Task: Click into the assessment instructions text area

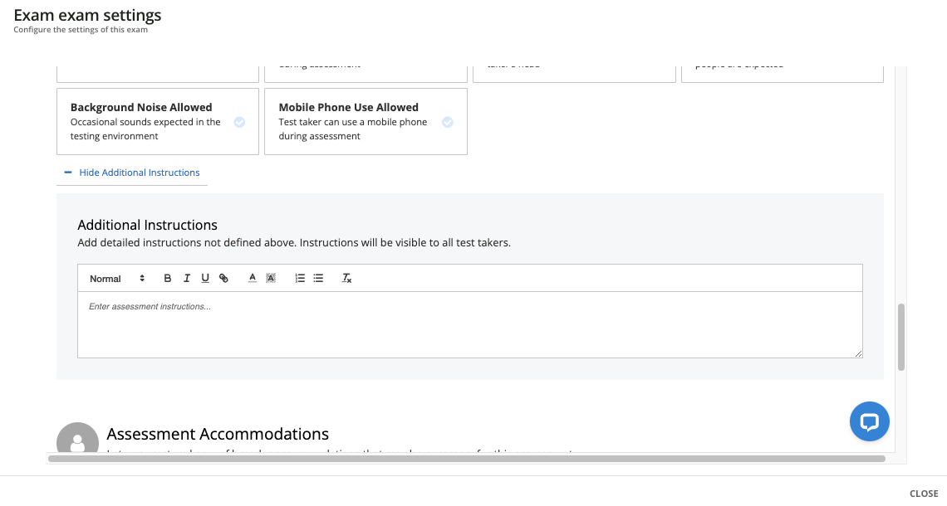Action: tap(469, 324)
